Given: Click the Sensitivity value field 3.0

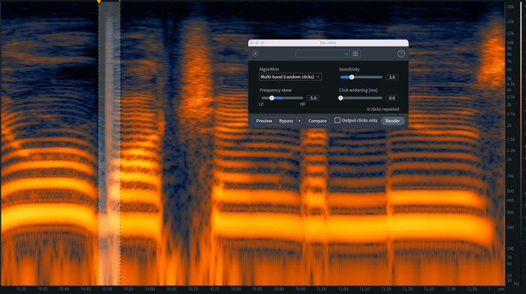Looking at the screenshot, I should [391, 77].
